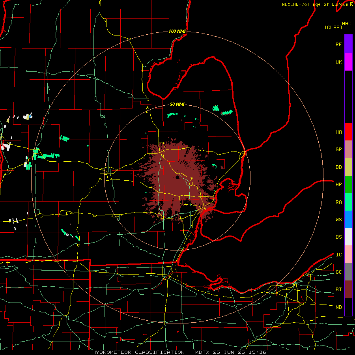Click the WS legend label
This screenshot has height=355, width=355.
338,219
